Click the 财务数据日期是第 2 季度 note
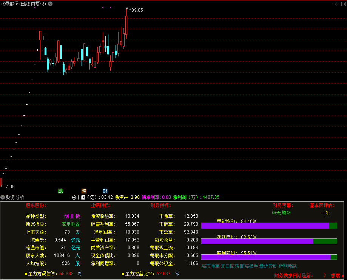The width and height of the screenshot is (347, 280). click(x=307, y=275)
